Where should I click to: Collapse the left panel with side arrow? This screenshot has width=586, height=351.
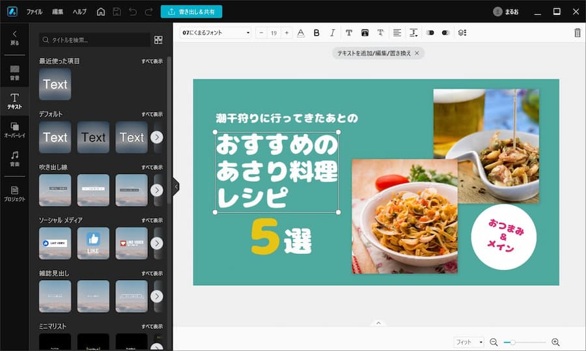(176, 186)
